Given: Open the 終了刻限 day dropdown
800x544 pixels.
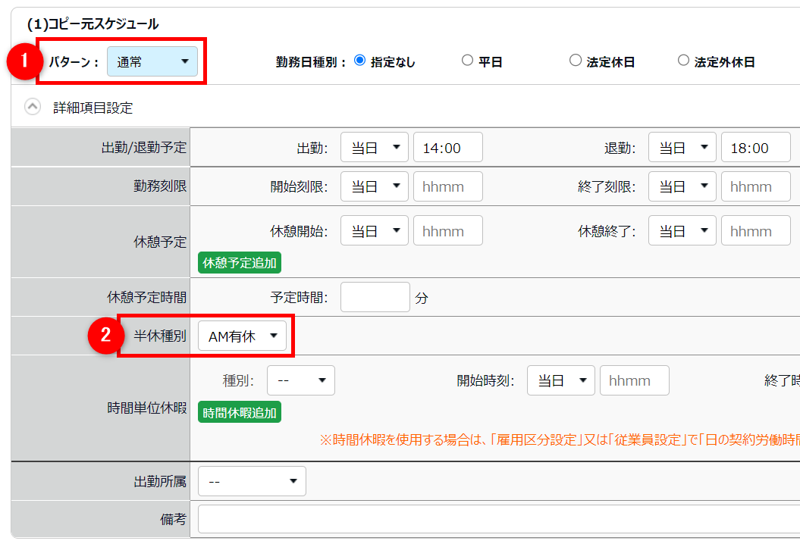Looking at the screenshot, I should 682,186.
